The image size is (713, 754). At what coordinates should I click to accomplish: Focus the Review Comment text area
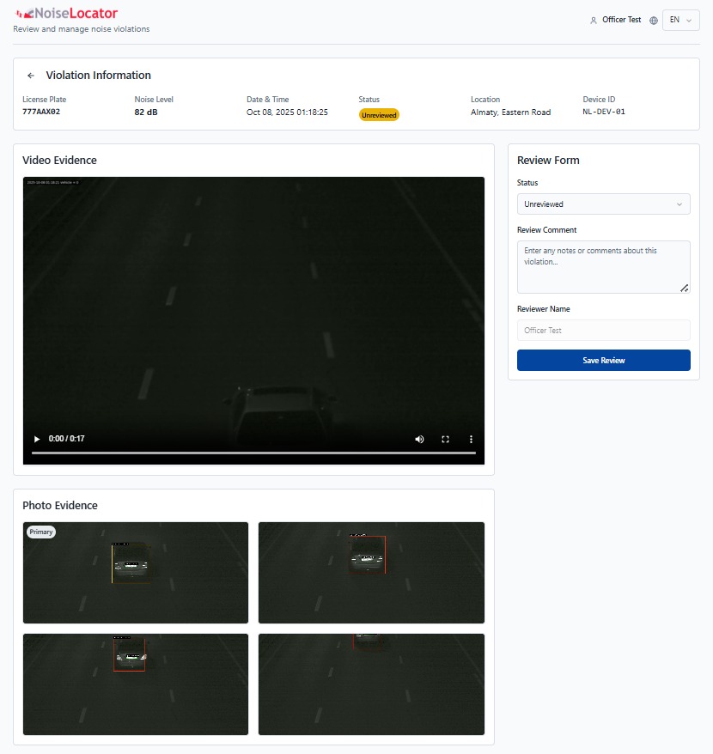pos(603,267)
